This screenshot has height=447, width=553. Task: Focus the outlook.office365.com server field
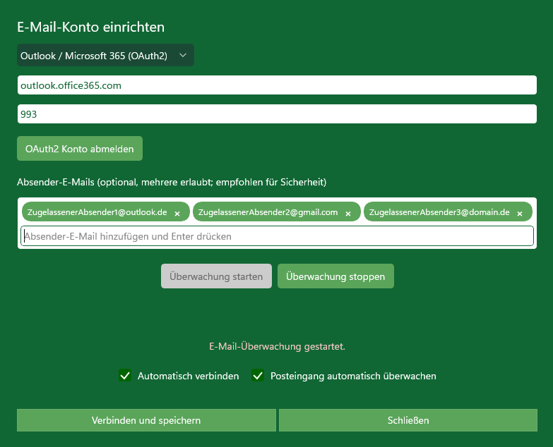point(277,85)
